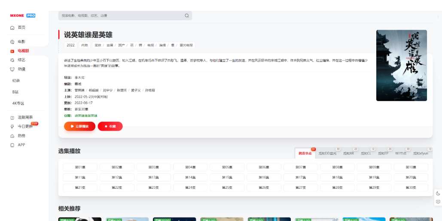The width and height of the screenshot is (442, 221).
Task: Play episode 第09集
Action: [374, 167]
